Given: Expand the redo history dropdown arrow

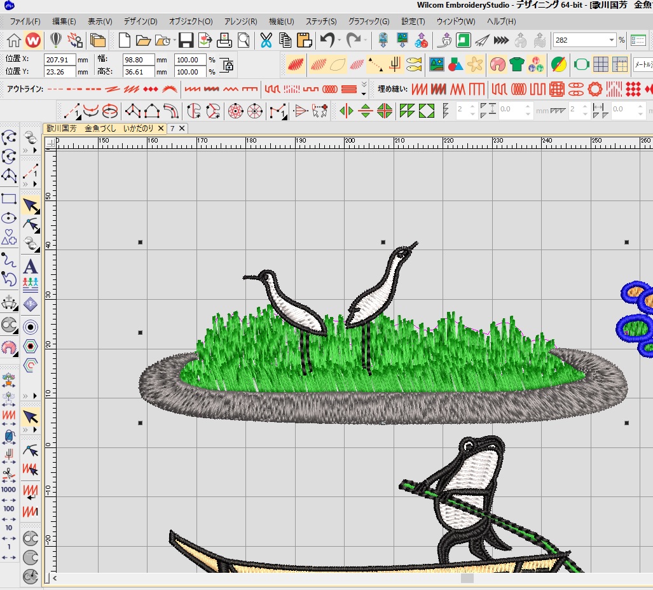Looking at the screenshot, I should click(365, 41).
